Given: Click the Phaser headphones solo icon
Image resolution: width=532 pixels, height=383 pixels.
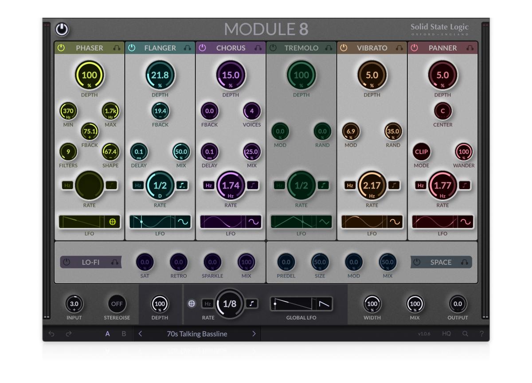Looking at the screenshot, I should coord(117,48).
